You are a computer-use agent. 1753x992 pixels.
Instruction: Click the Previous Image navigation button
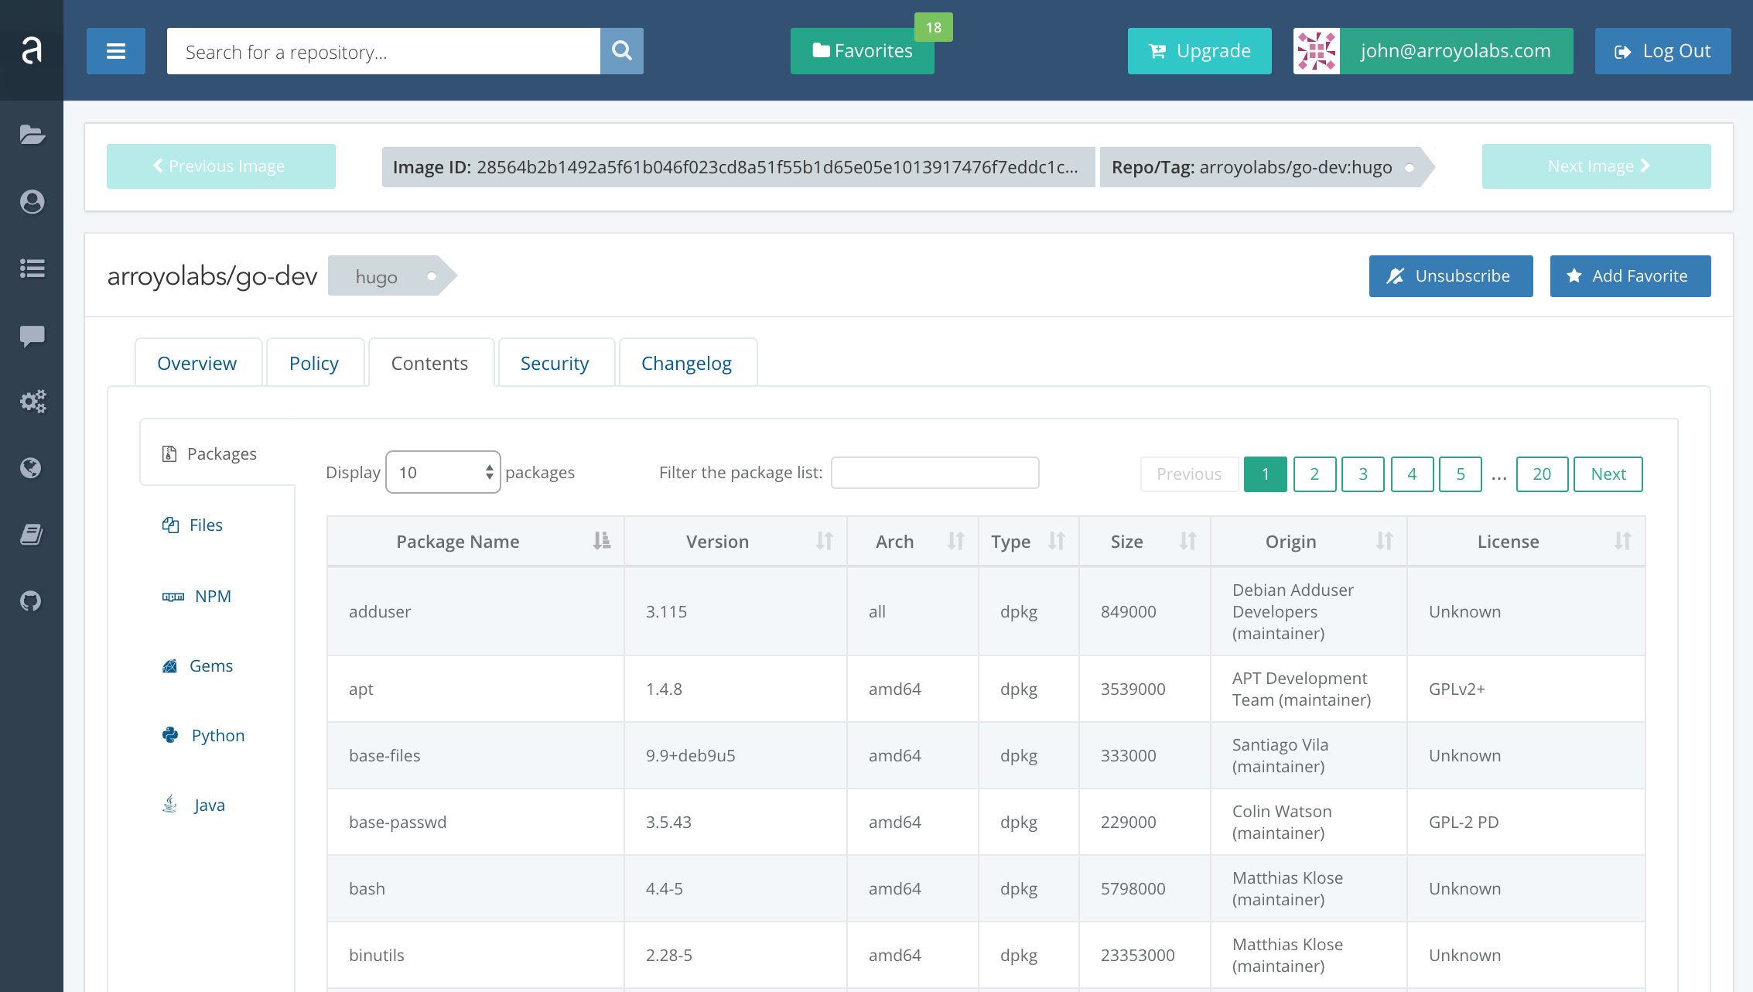click(x=220, y=166)
